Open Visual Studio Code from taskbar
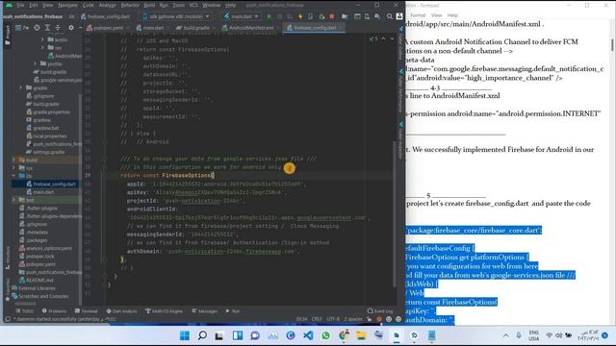616x346 pixels. click(308, 335)
